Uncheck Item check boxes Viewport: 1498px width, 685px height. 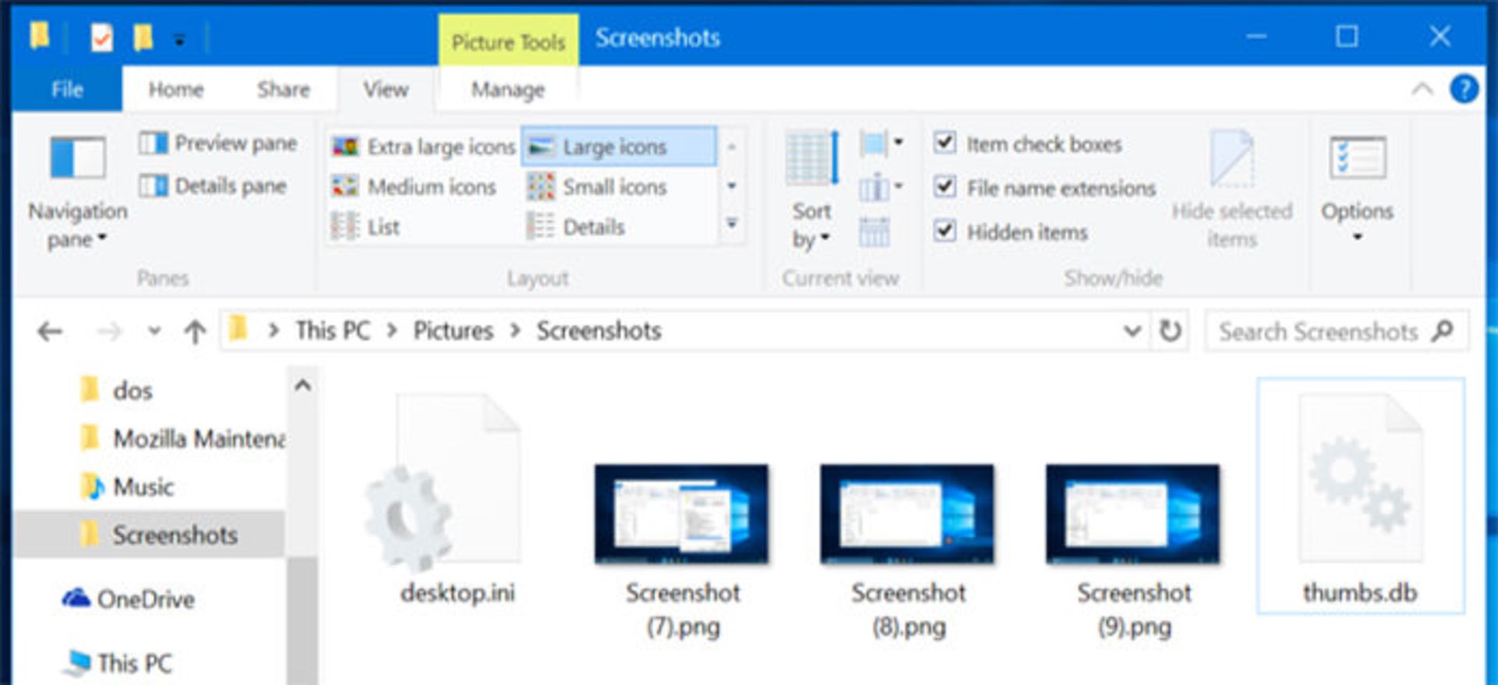(945, 143)
